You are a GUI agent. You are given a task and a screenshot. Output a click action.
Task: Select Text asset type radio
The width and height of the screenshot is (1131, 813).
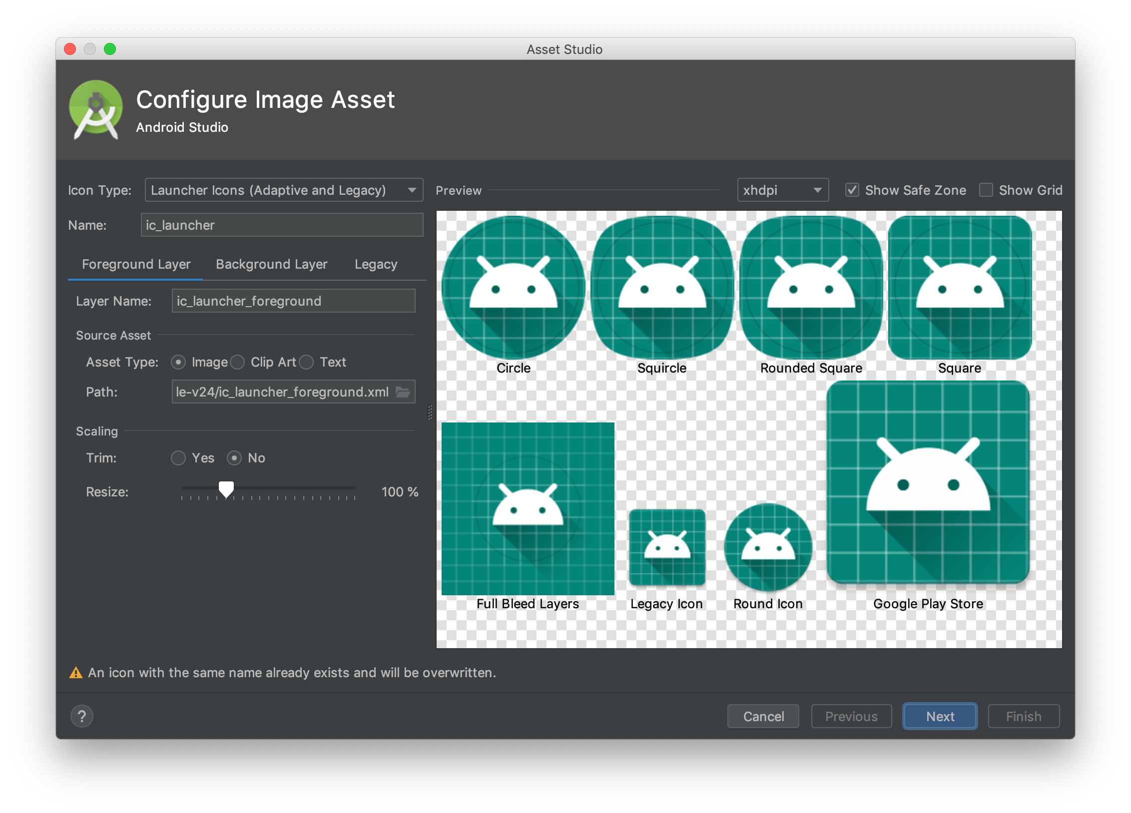[x=306, y=362]
